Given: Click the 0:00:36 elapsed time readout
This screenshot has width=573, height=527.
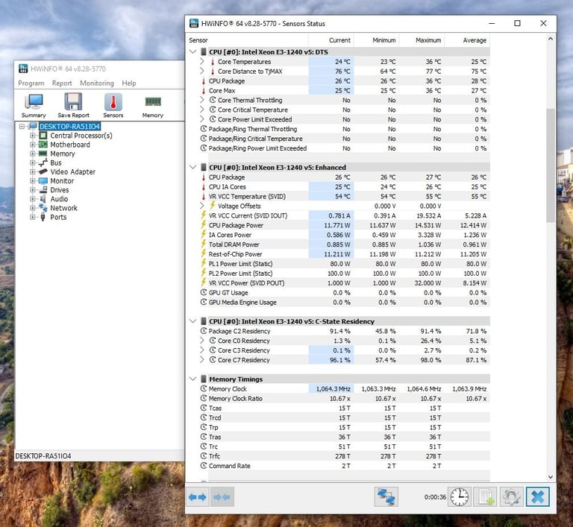Looking at the screenshot, I should coord(435,497).
